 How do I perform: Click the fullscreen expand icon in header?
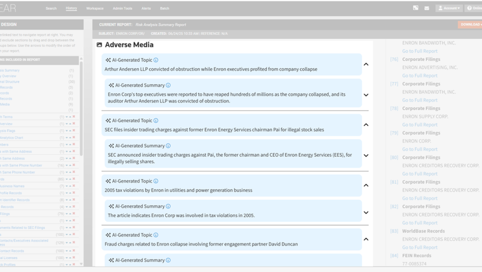416,8
